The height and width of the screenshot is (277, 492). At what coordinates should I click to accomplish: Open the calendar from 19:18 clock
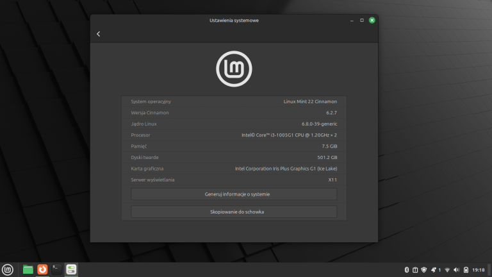coord(479,270)
